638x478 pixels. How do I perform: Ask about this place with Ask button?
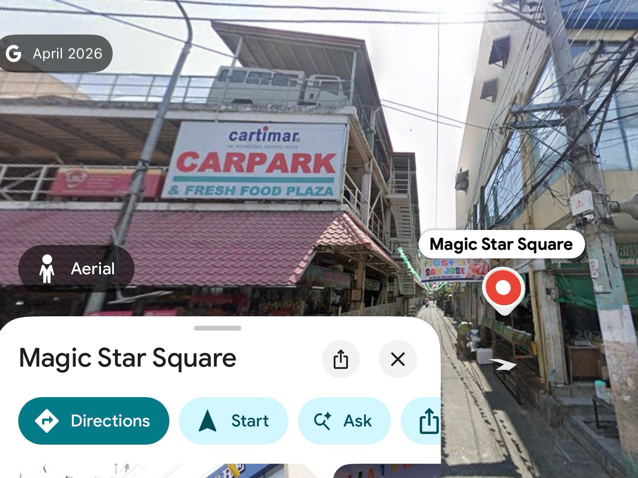click(344, 421)
